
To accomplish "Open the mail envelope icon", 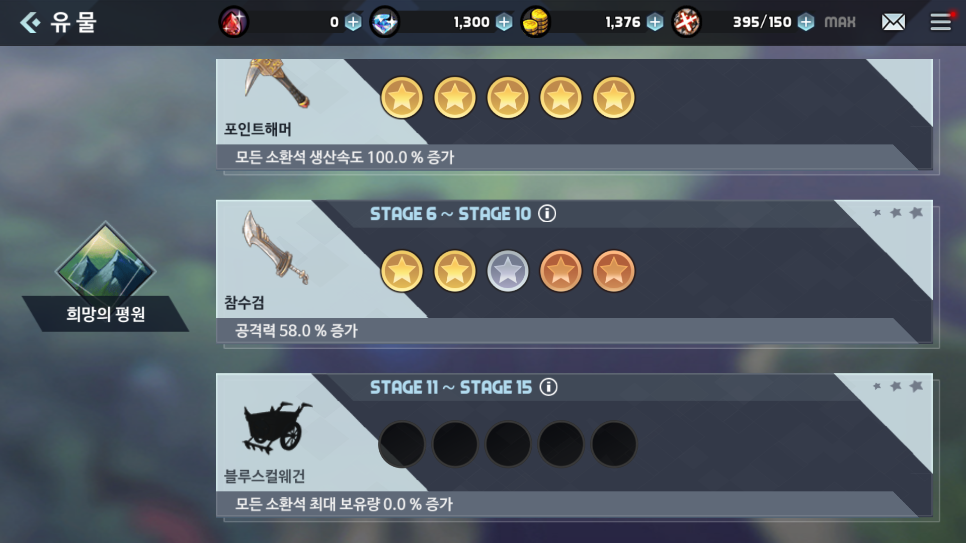I will pos(894,22).
